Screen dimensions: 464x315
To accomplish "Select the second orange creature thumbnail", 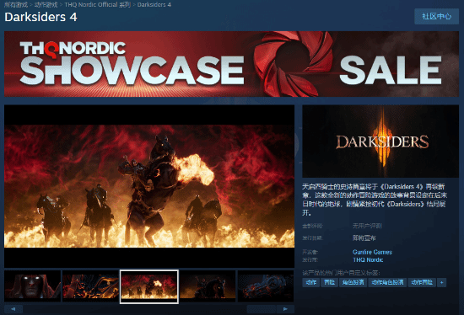I will (90, 286).
